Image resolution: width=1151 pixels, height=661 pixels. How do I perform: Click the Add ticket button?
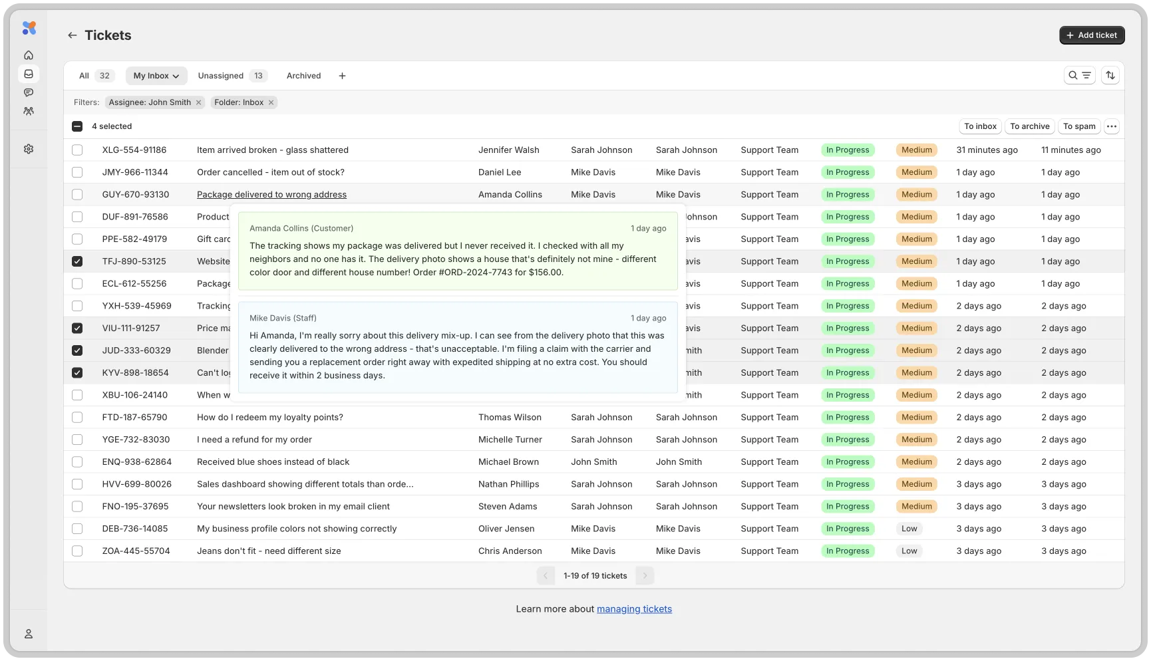[1092, 35]
